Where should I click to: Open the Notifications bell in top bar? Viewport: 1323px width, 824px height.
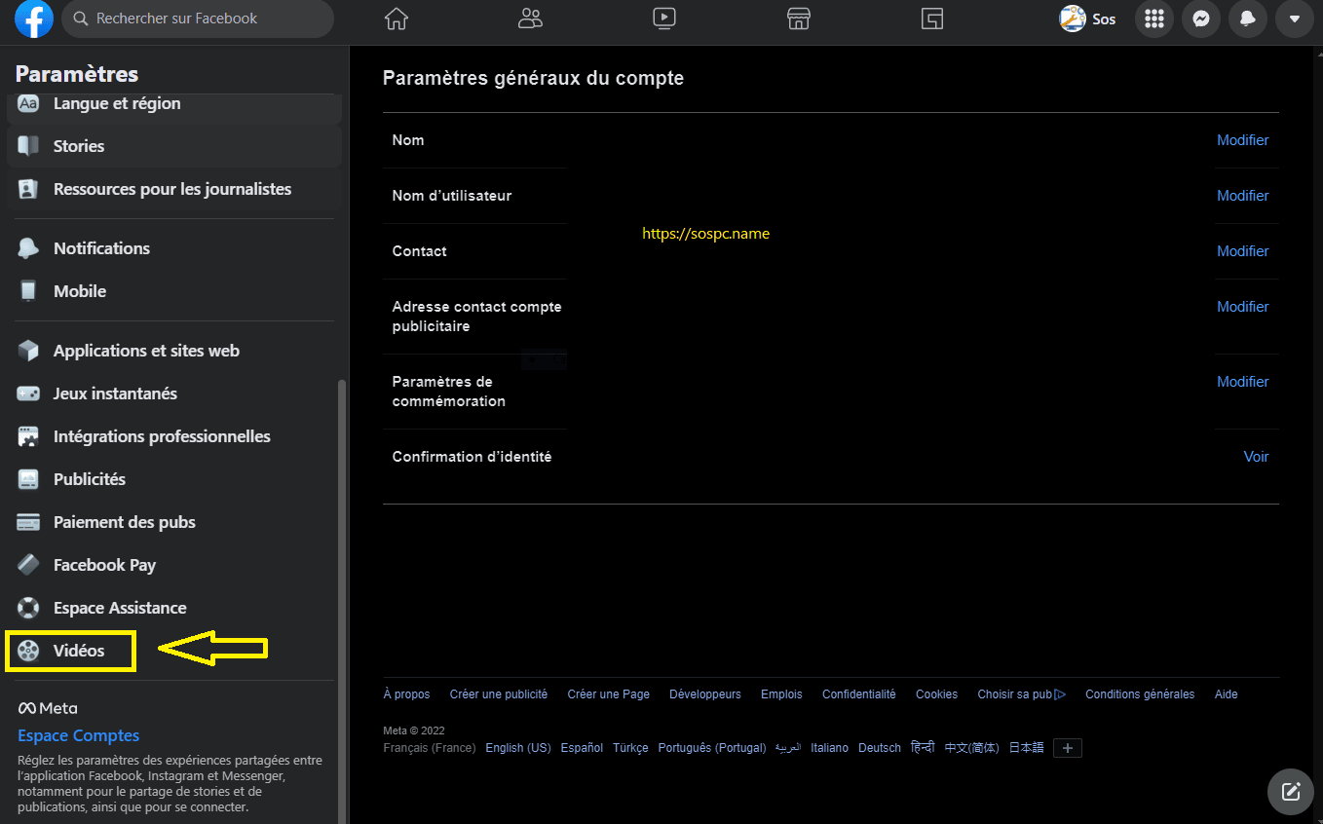1248,19
